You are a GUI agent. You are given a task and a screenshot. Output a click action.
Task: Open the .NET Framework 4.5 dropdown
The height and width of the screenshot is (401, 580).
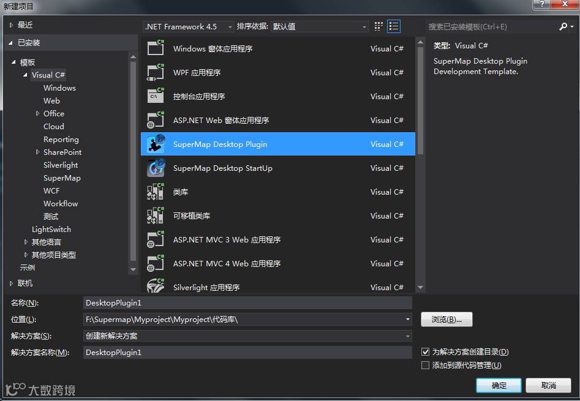(x=189, y=26)
